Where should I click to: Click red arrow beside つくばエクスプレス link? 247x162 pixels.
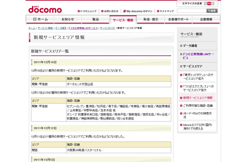click(181, 87)
